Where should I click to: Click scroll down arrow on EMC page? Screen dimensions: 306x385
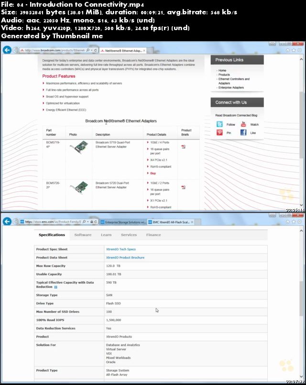click(x=301, y=377)
